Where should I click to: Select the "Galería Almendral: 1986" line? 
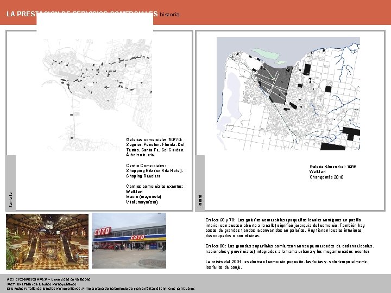pos(333,167)
